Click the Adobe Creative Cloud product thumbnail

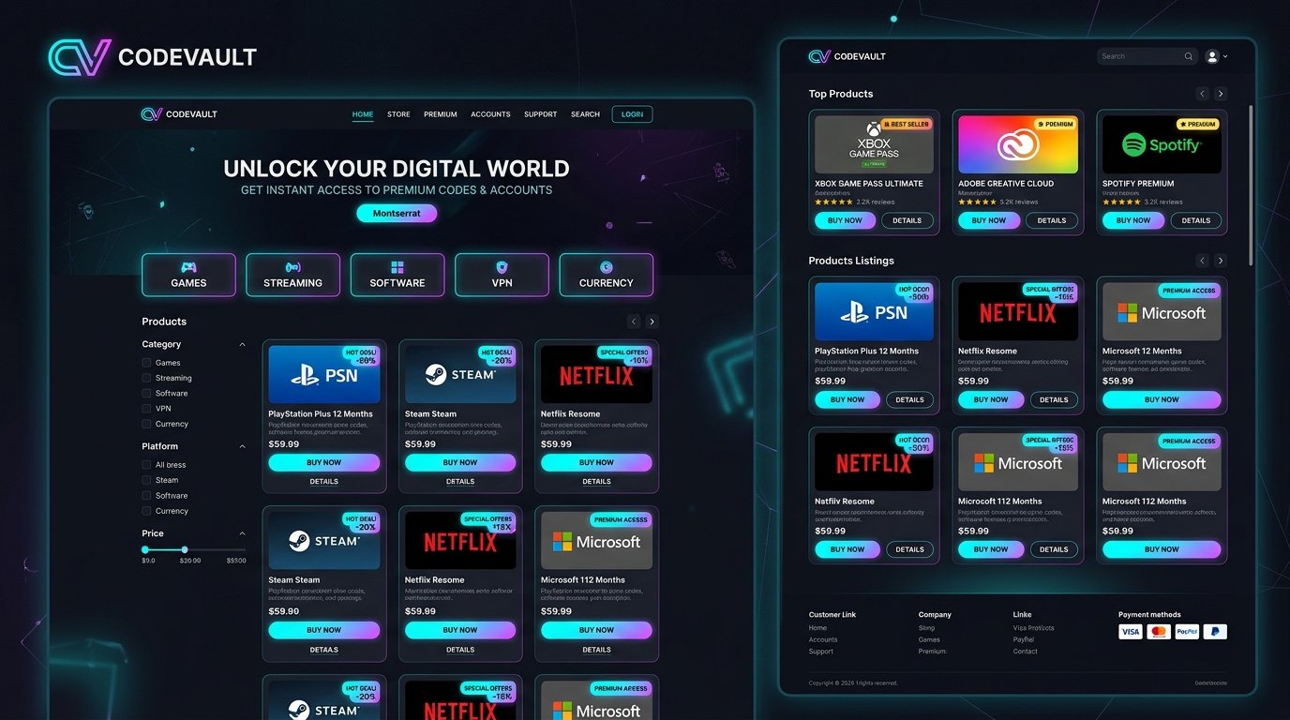coord(1018,144)
